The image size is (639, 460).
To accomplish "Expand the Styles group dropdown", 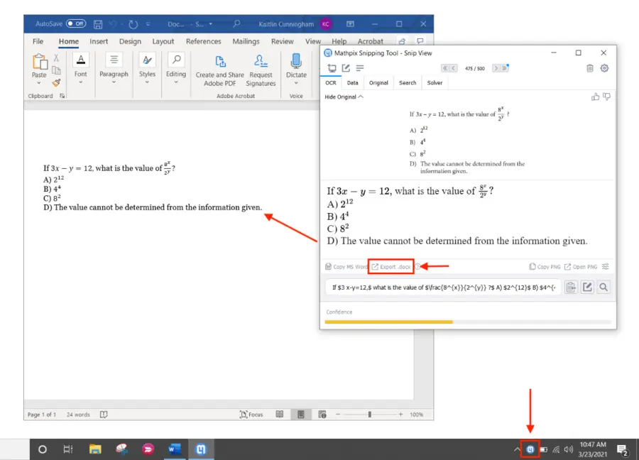I will [x=147, y=82].
